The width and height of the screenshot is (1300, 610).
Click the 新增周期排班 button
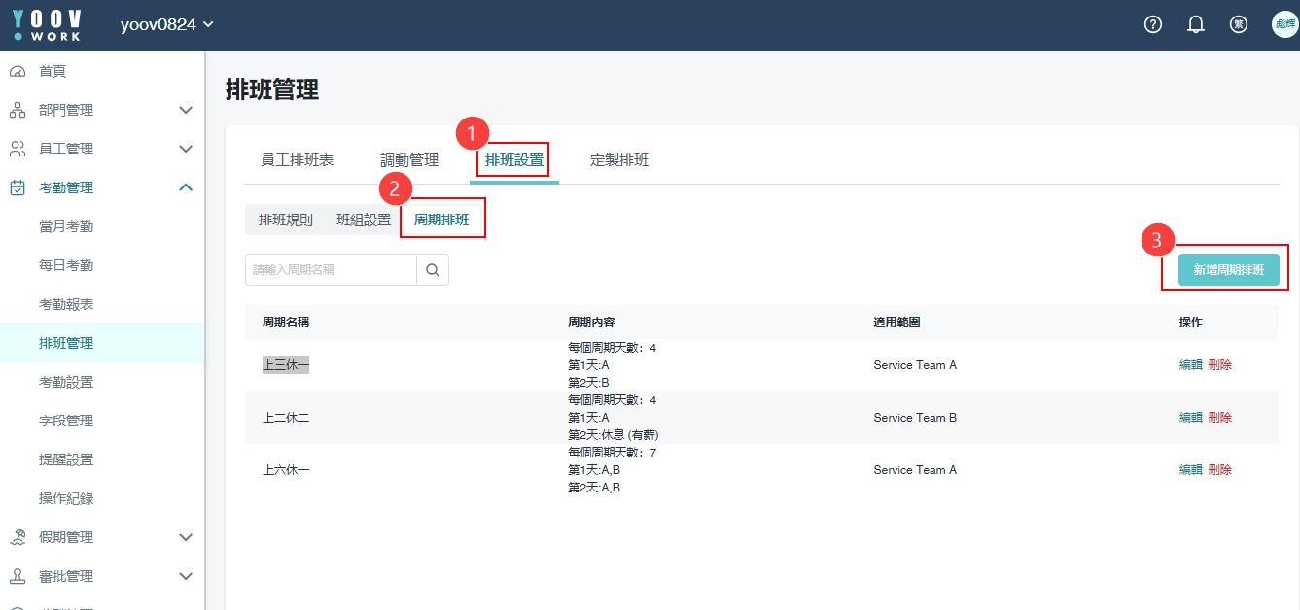[x=1228, y=270]
